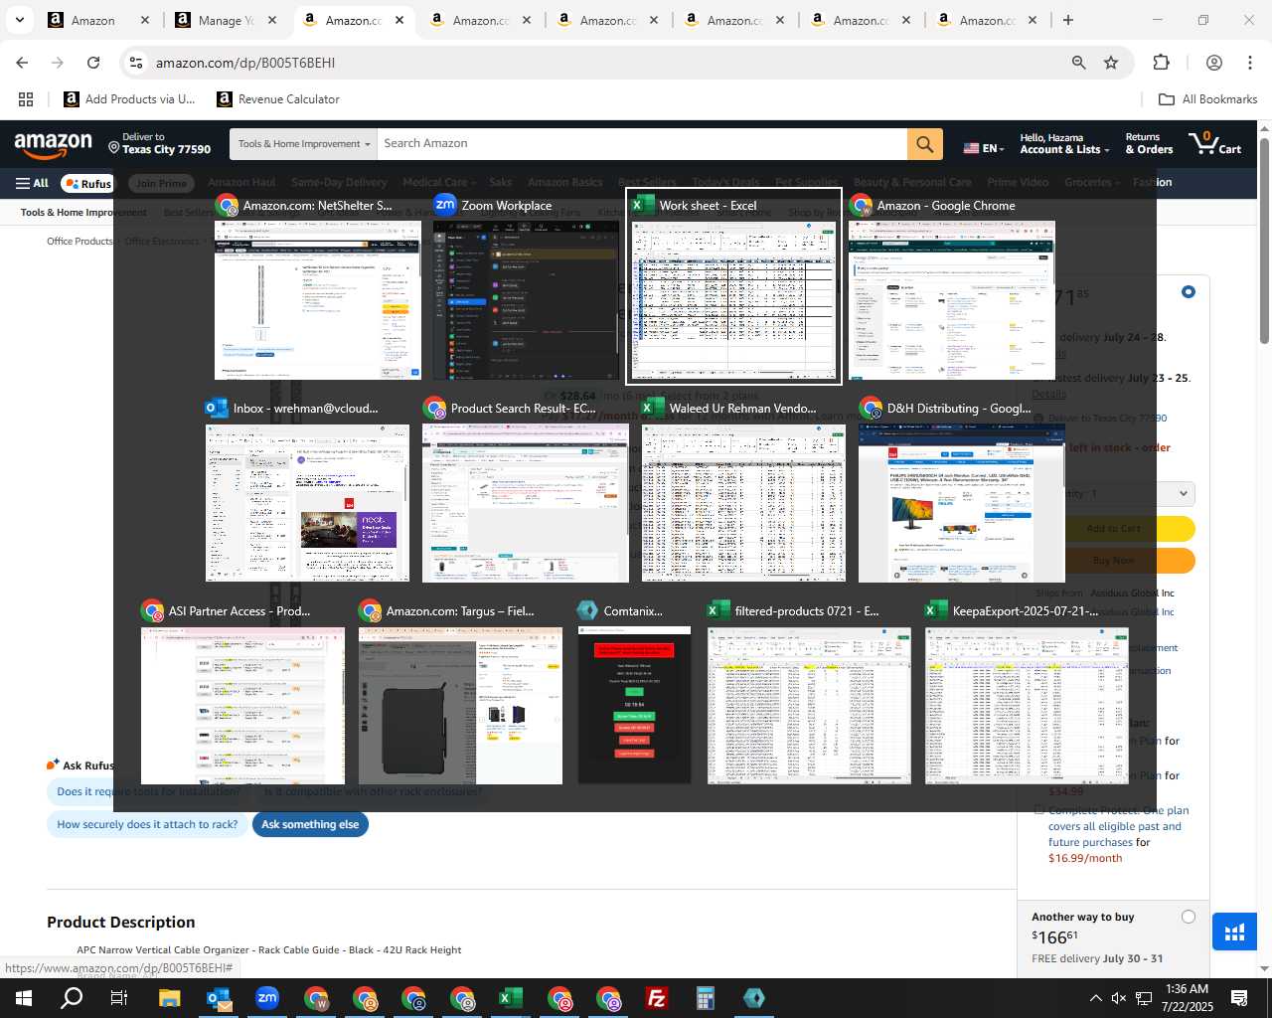Close the active Amazon.com tab
The image size is (1272, 1018).
pos(399,20)
